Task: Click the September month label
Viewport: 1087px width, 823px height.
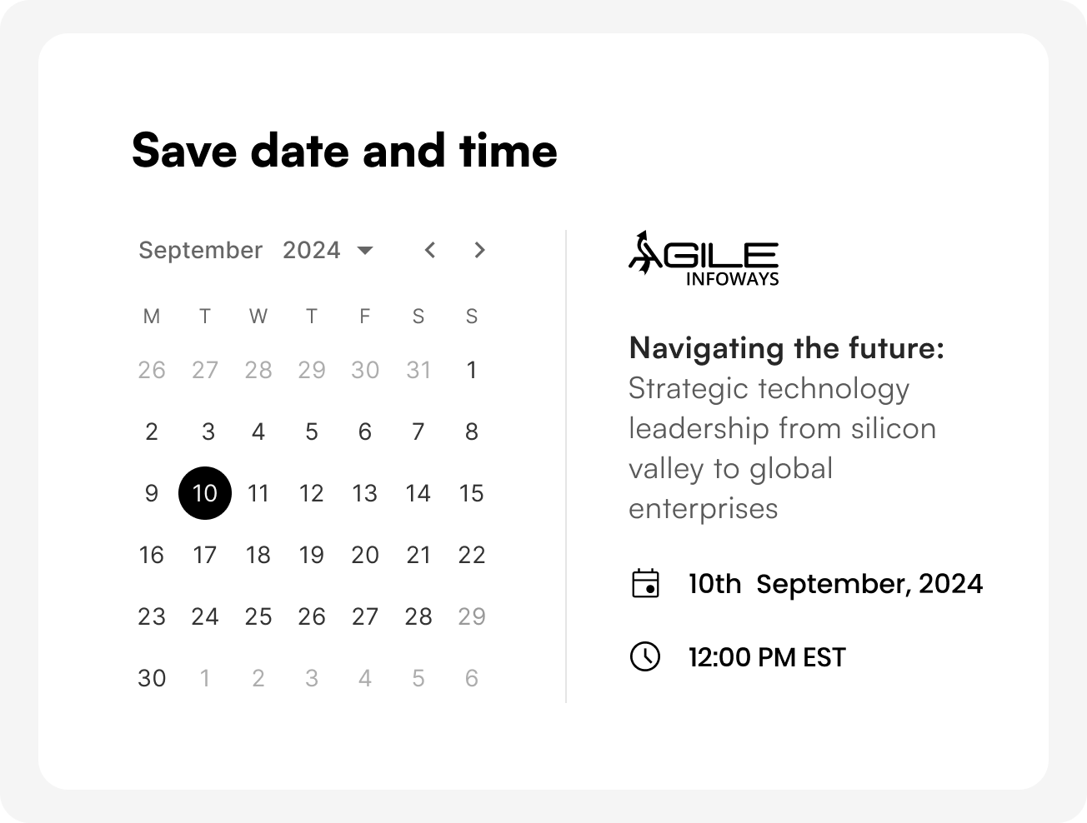Action: click(200, 250)
